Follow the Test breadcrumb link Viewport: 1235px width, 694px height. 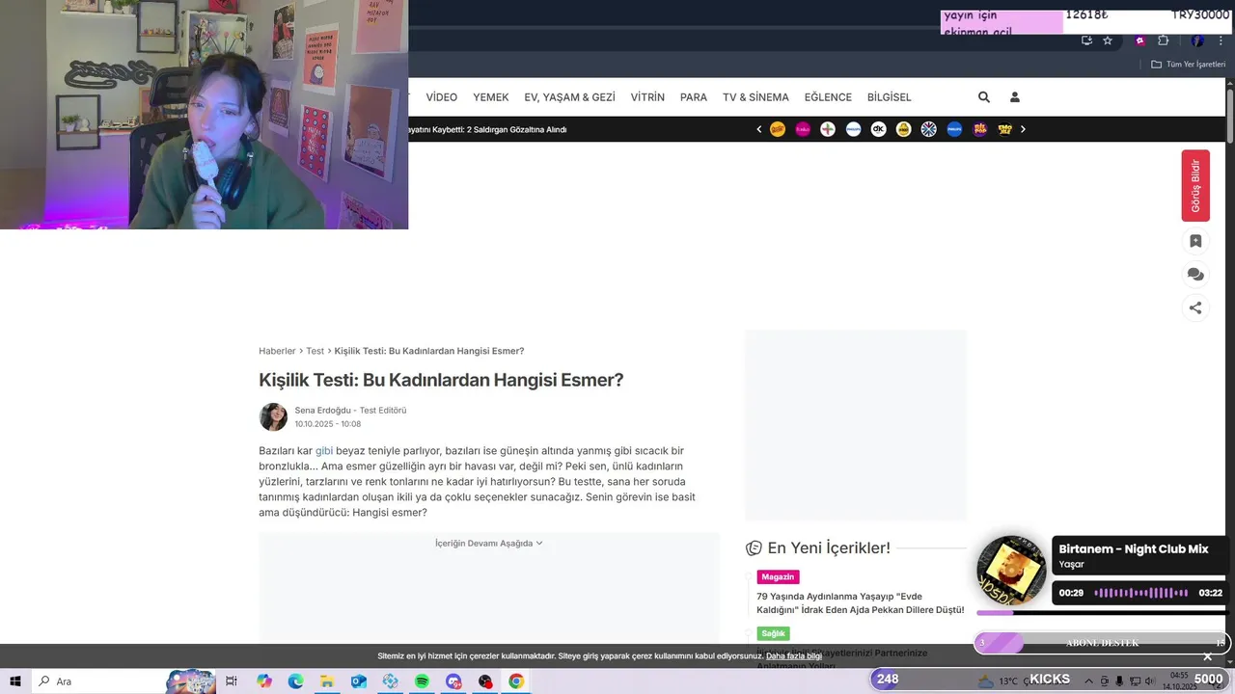pos(315,351)
